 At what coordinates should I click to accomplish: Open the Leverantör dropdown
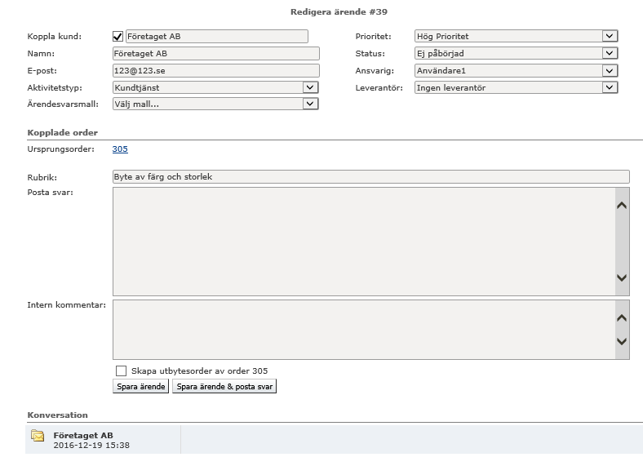click(x=516, y=87)
